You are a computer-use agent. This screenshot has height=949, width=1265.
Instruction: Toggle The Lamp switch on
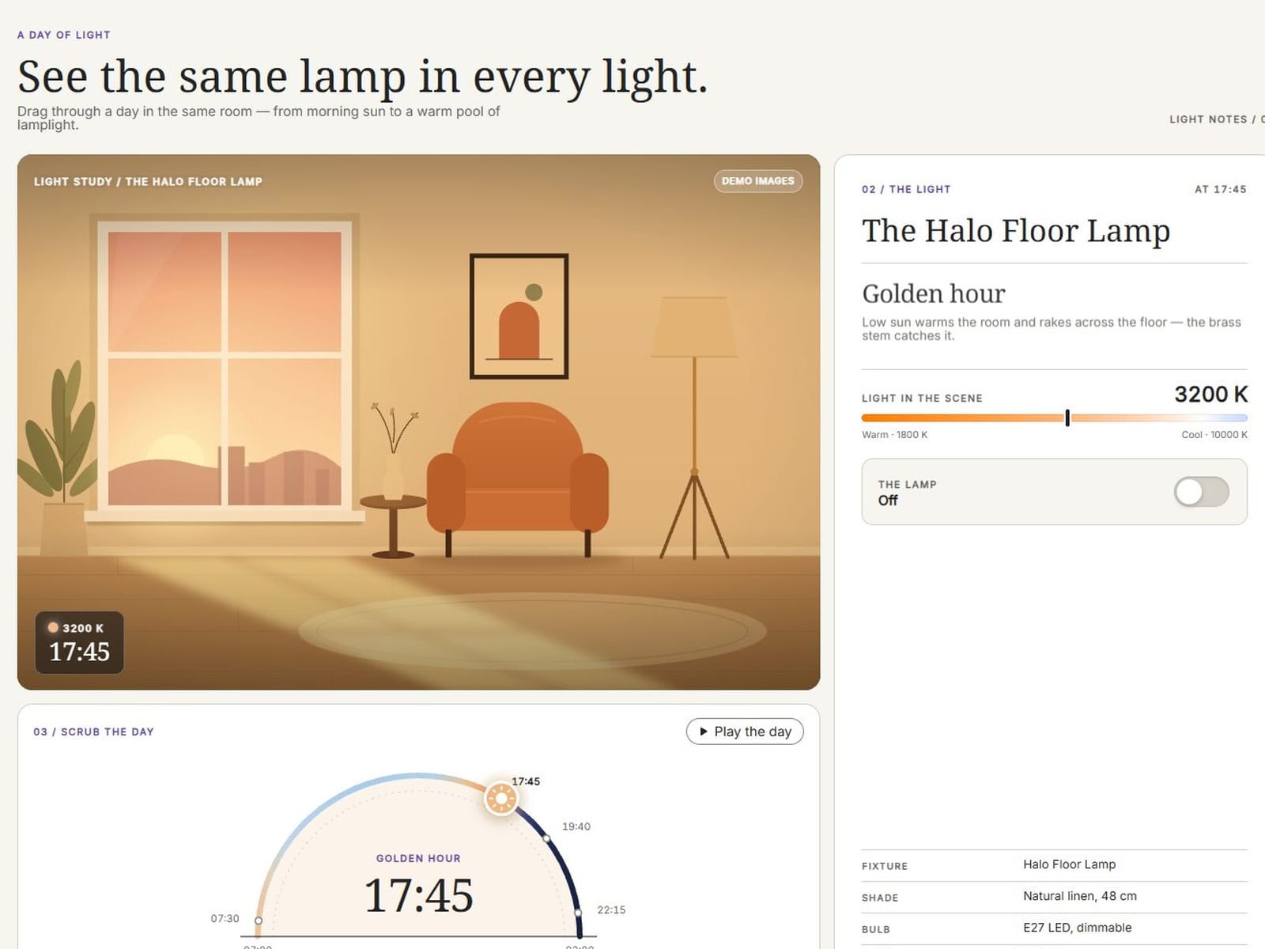(x=1201, y=491)
